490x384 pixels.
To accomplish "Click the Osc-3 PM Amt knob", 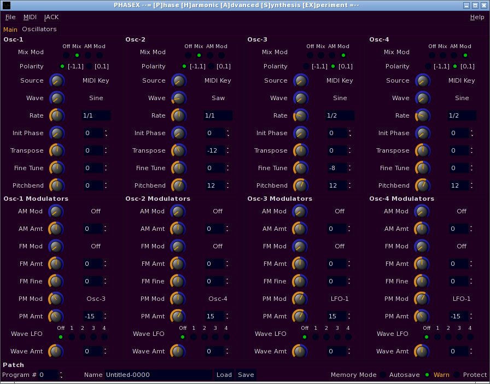I will point(299,317).
